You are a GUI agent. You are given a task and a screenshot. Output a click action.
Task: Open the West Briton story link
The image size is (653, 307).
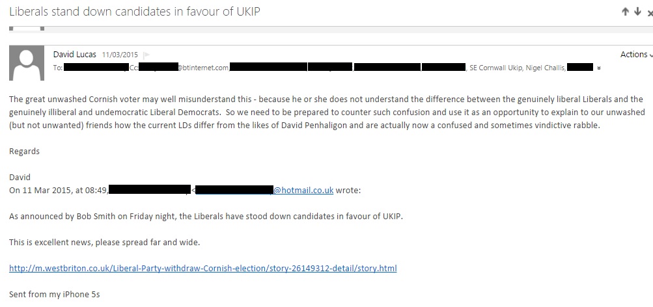(x=202, y=268)
